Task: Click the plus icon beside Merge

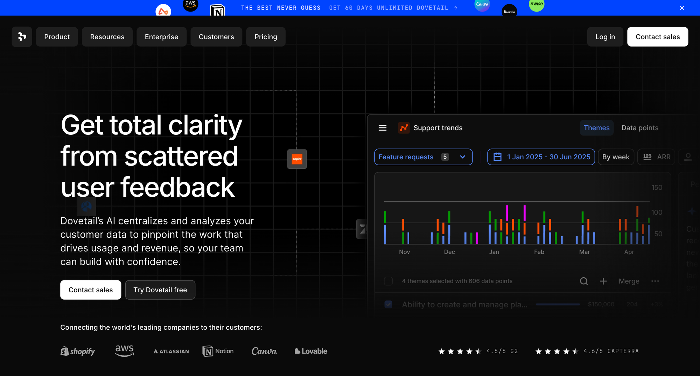Action: pyautogui.click(x=603, y=281)
